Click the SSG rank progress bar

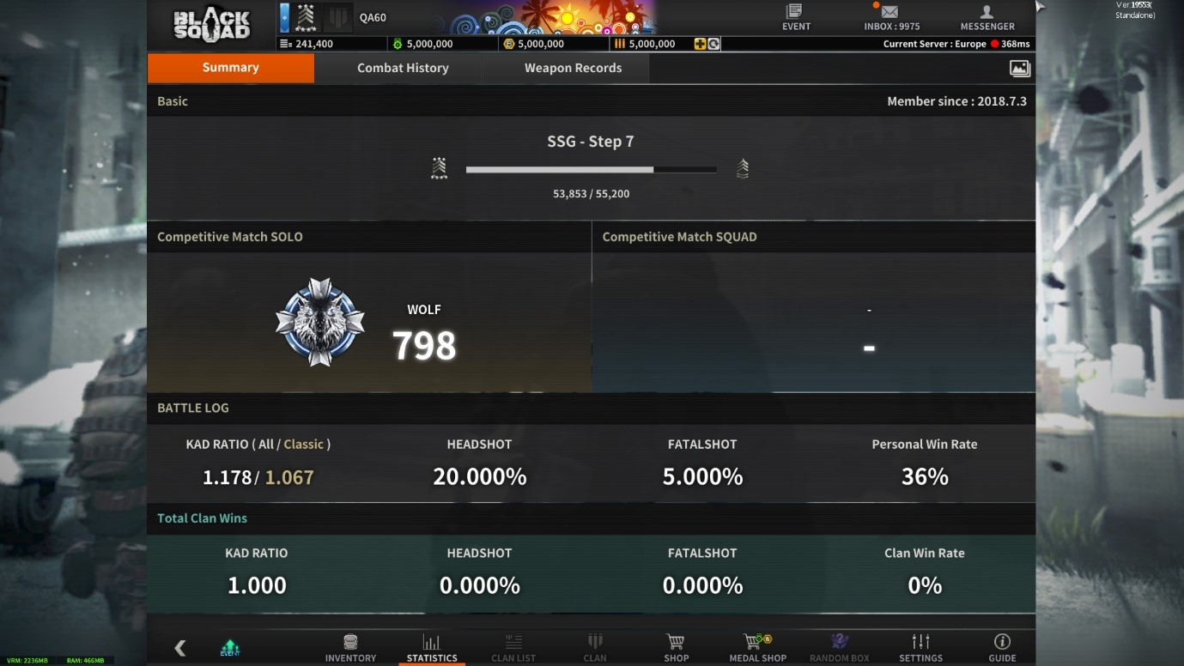coord(591,170)
